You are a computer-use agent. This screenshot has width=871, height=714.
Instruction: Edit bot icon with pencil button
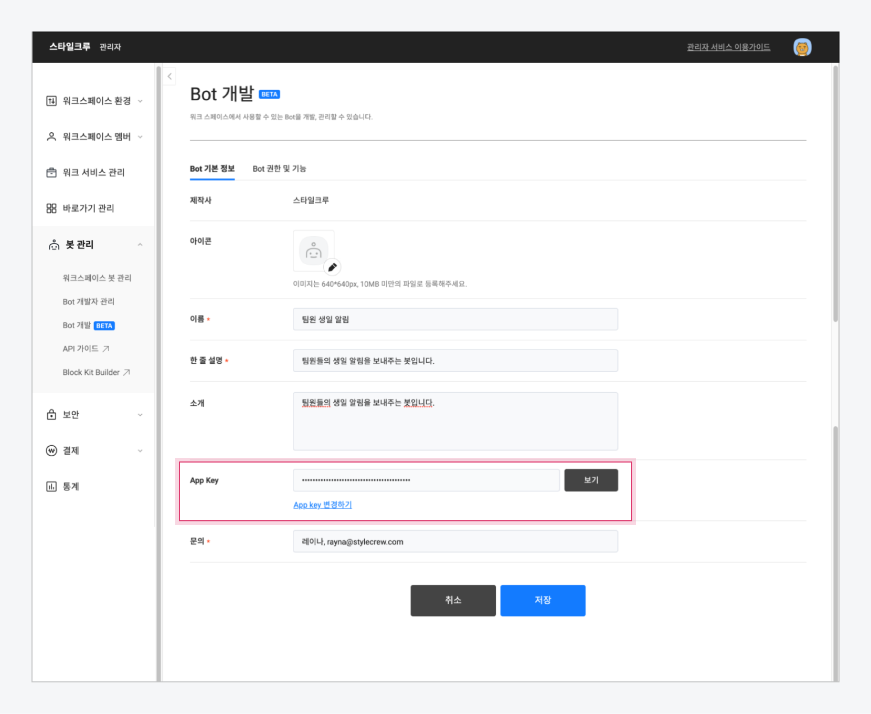click(x=332, y=267)
